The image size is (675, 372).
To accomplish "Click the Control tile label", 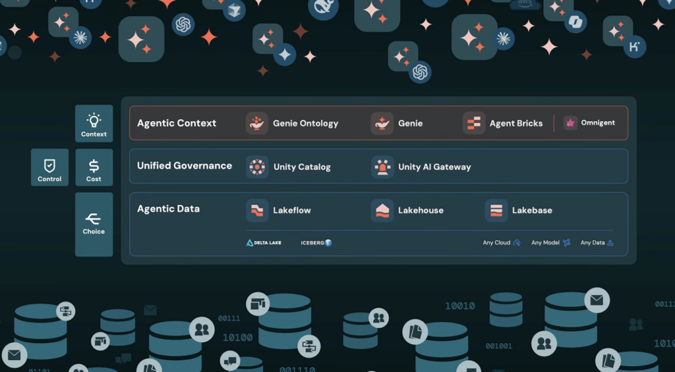I will click(49, 179).
